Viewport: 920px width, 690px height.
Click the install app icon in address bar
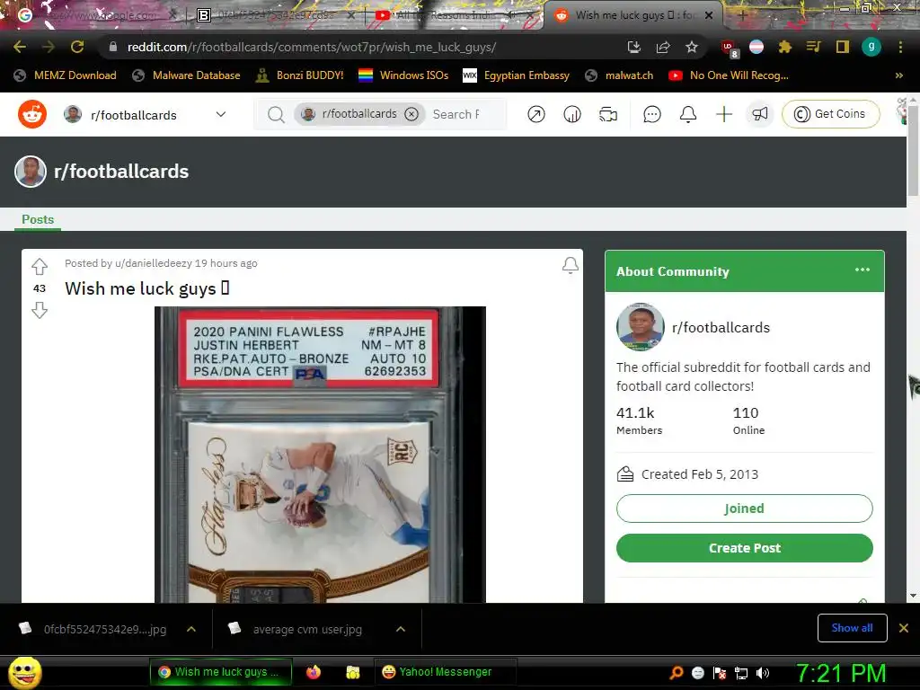coord(633,47)
